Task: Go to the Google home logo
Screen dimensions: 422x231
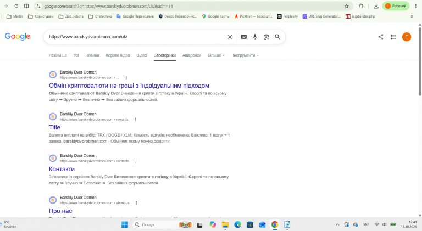Action: (18, 37)
